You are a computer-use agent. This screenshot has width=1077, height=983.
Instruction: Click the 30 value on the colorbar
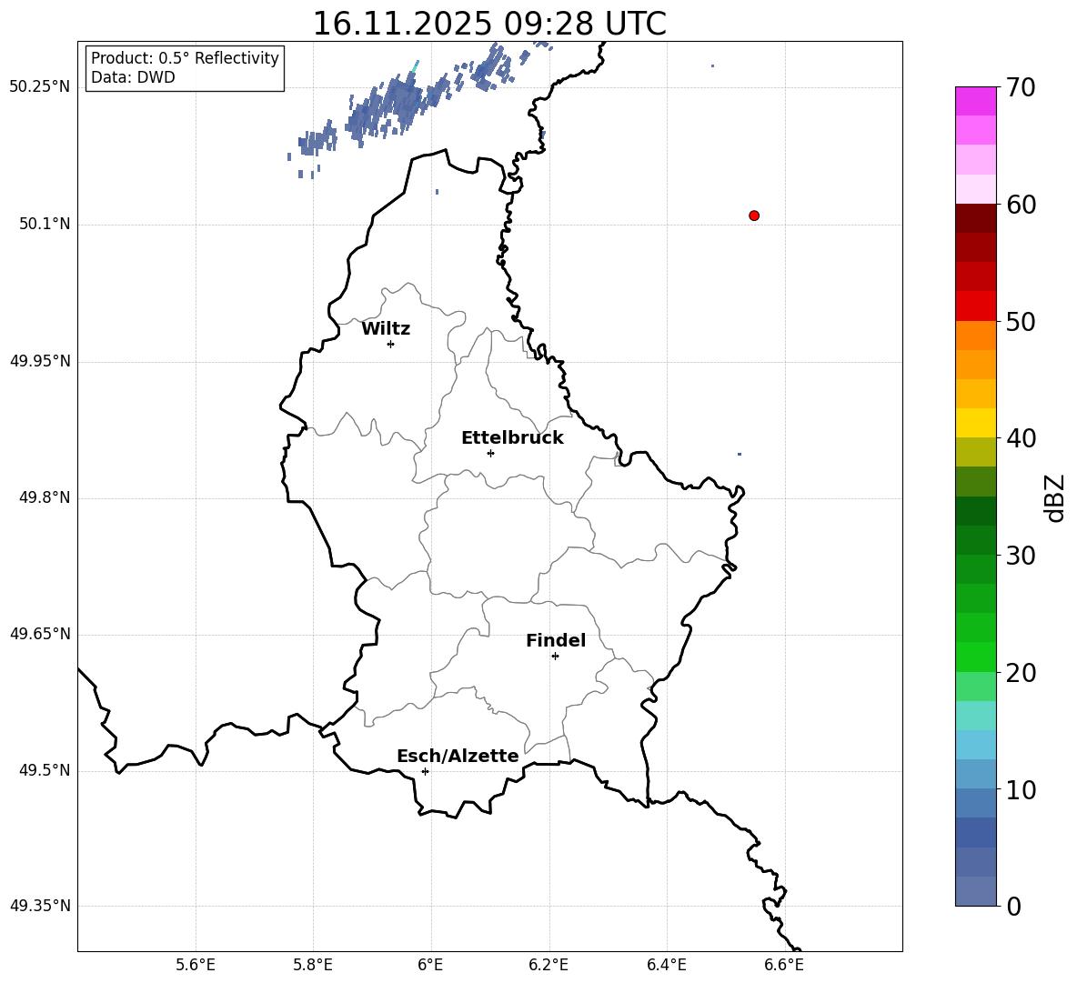pos(1021,556)
